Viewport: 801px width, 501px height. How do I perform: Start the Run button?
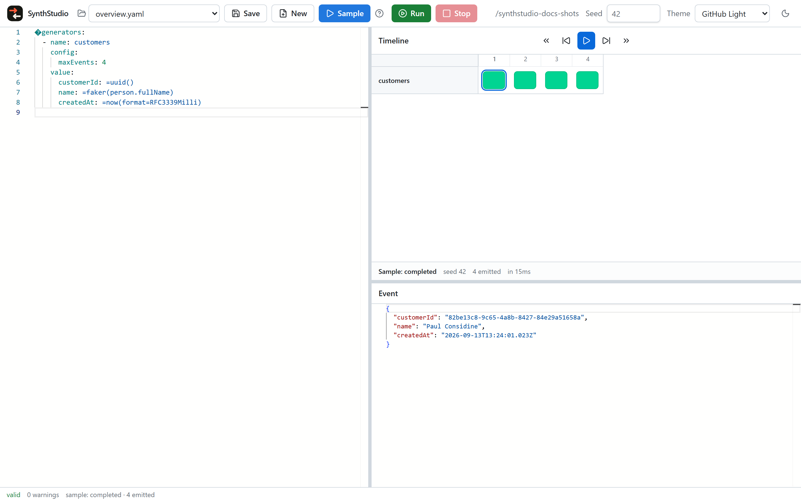pyautogui.click(x=411, y=13)
